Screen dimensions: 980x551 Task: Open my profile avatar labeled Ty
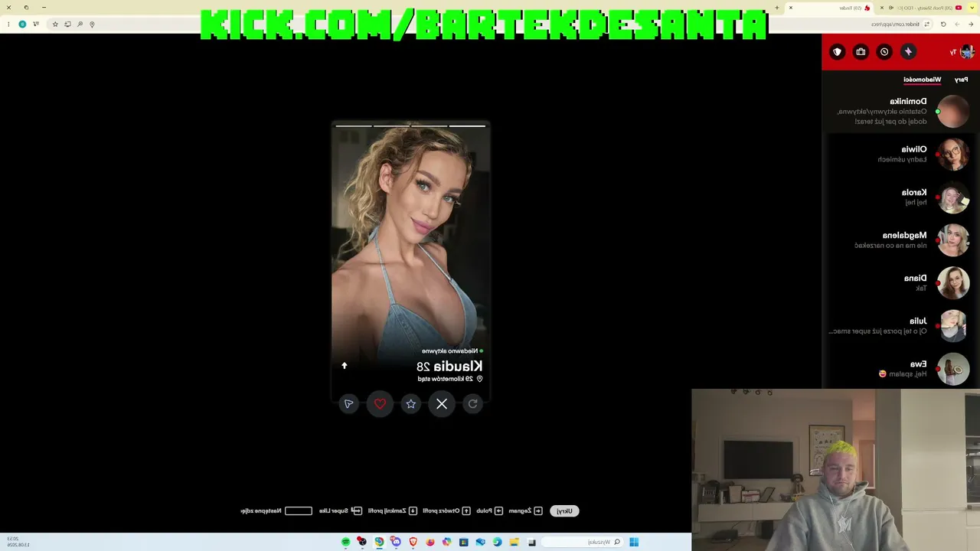[x=966, y=52]
